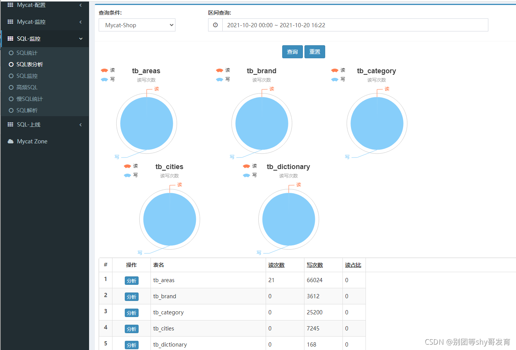516x350 pixels.
Task: Toggle 读 legend in tb_cities chart
Action: 131,166
